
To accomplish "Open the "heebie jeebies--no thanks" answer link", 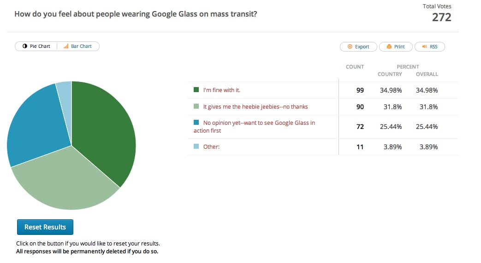I will tap(255, 107).
